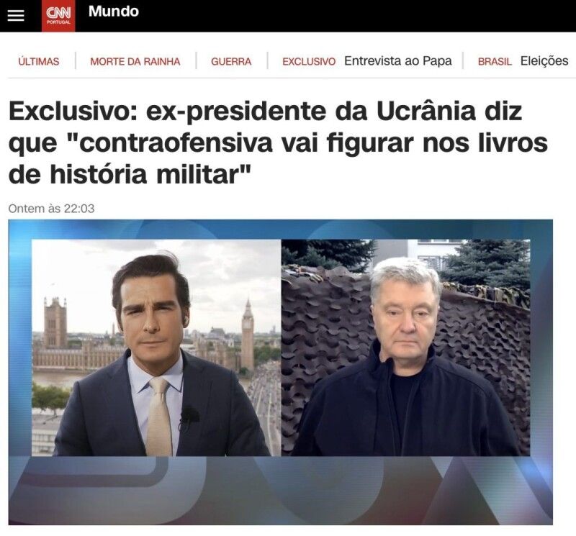This screenshot has width=576, height=536.
Task: Select the GUERRA topic link
Action: point(231,61)
